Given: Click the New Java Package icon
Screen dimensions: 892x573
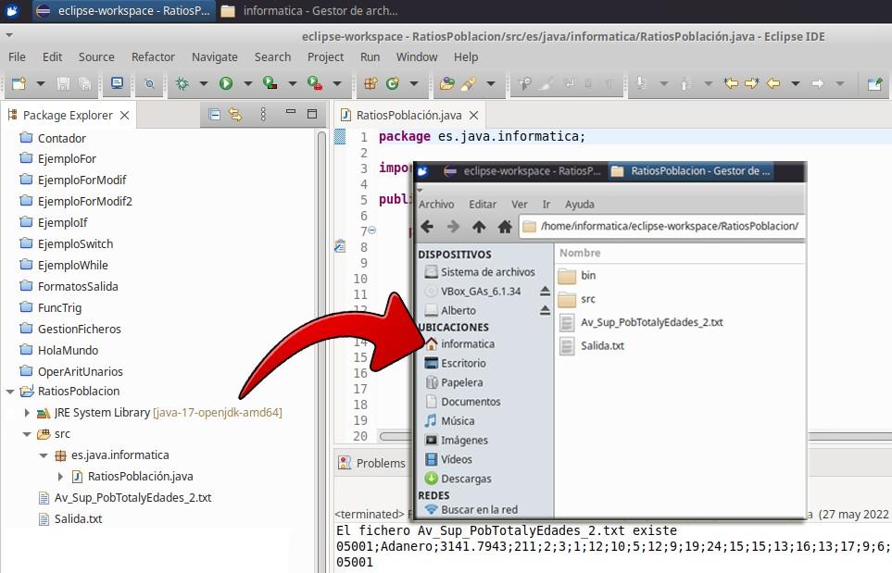Looking at the screenshot, I should 371,83.
